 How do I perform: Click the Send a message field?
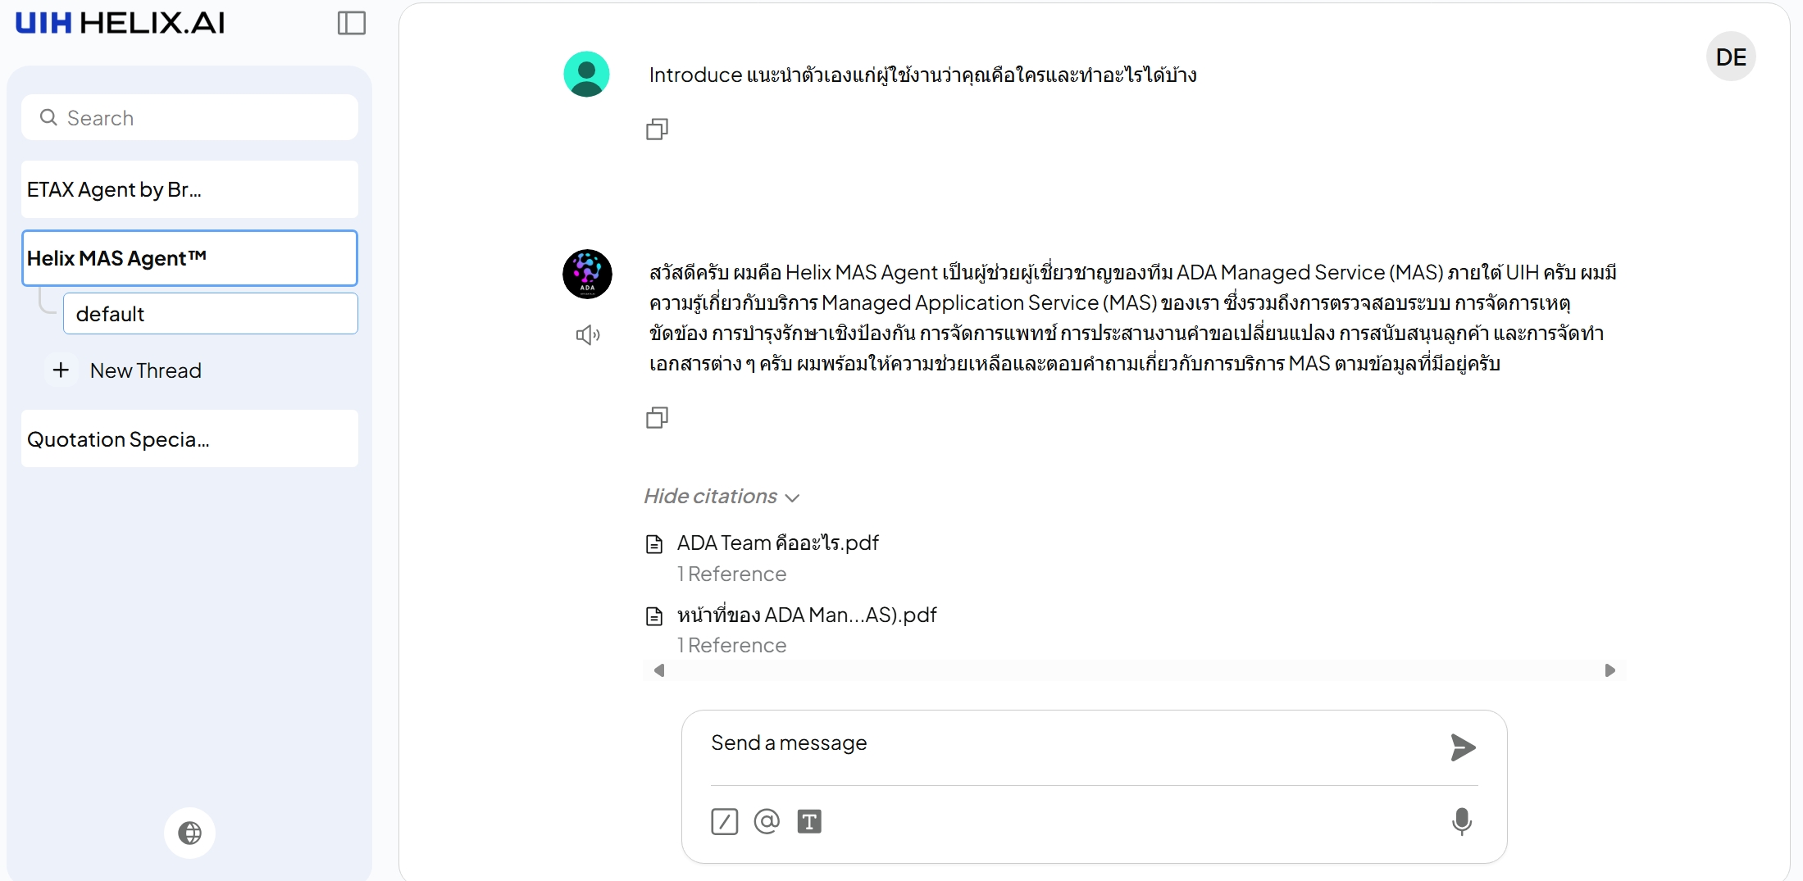tap(1066, 743)
